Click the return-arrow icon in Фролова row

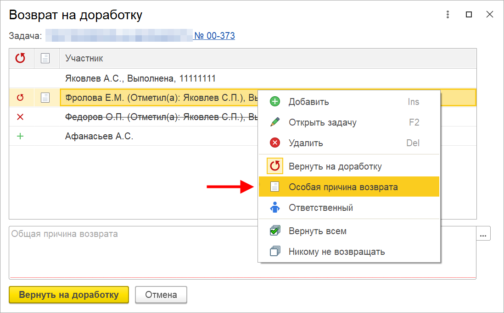point(20,98)
